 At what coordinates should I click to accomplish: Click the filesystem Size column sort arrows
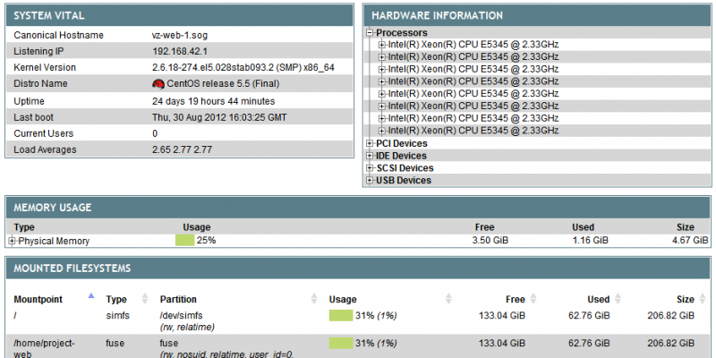point(703,299)
